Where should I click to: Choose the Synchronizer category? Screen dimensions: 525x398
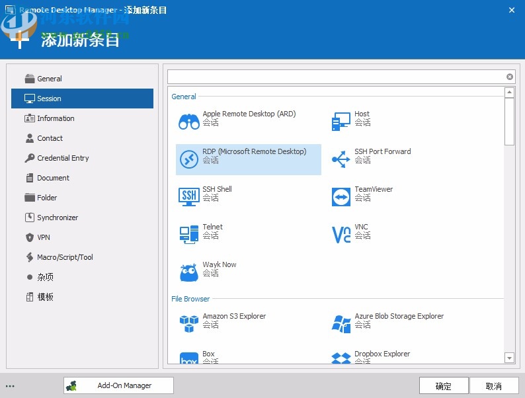pos(82,218)
